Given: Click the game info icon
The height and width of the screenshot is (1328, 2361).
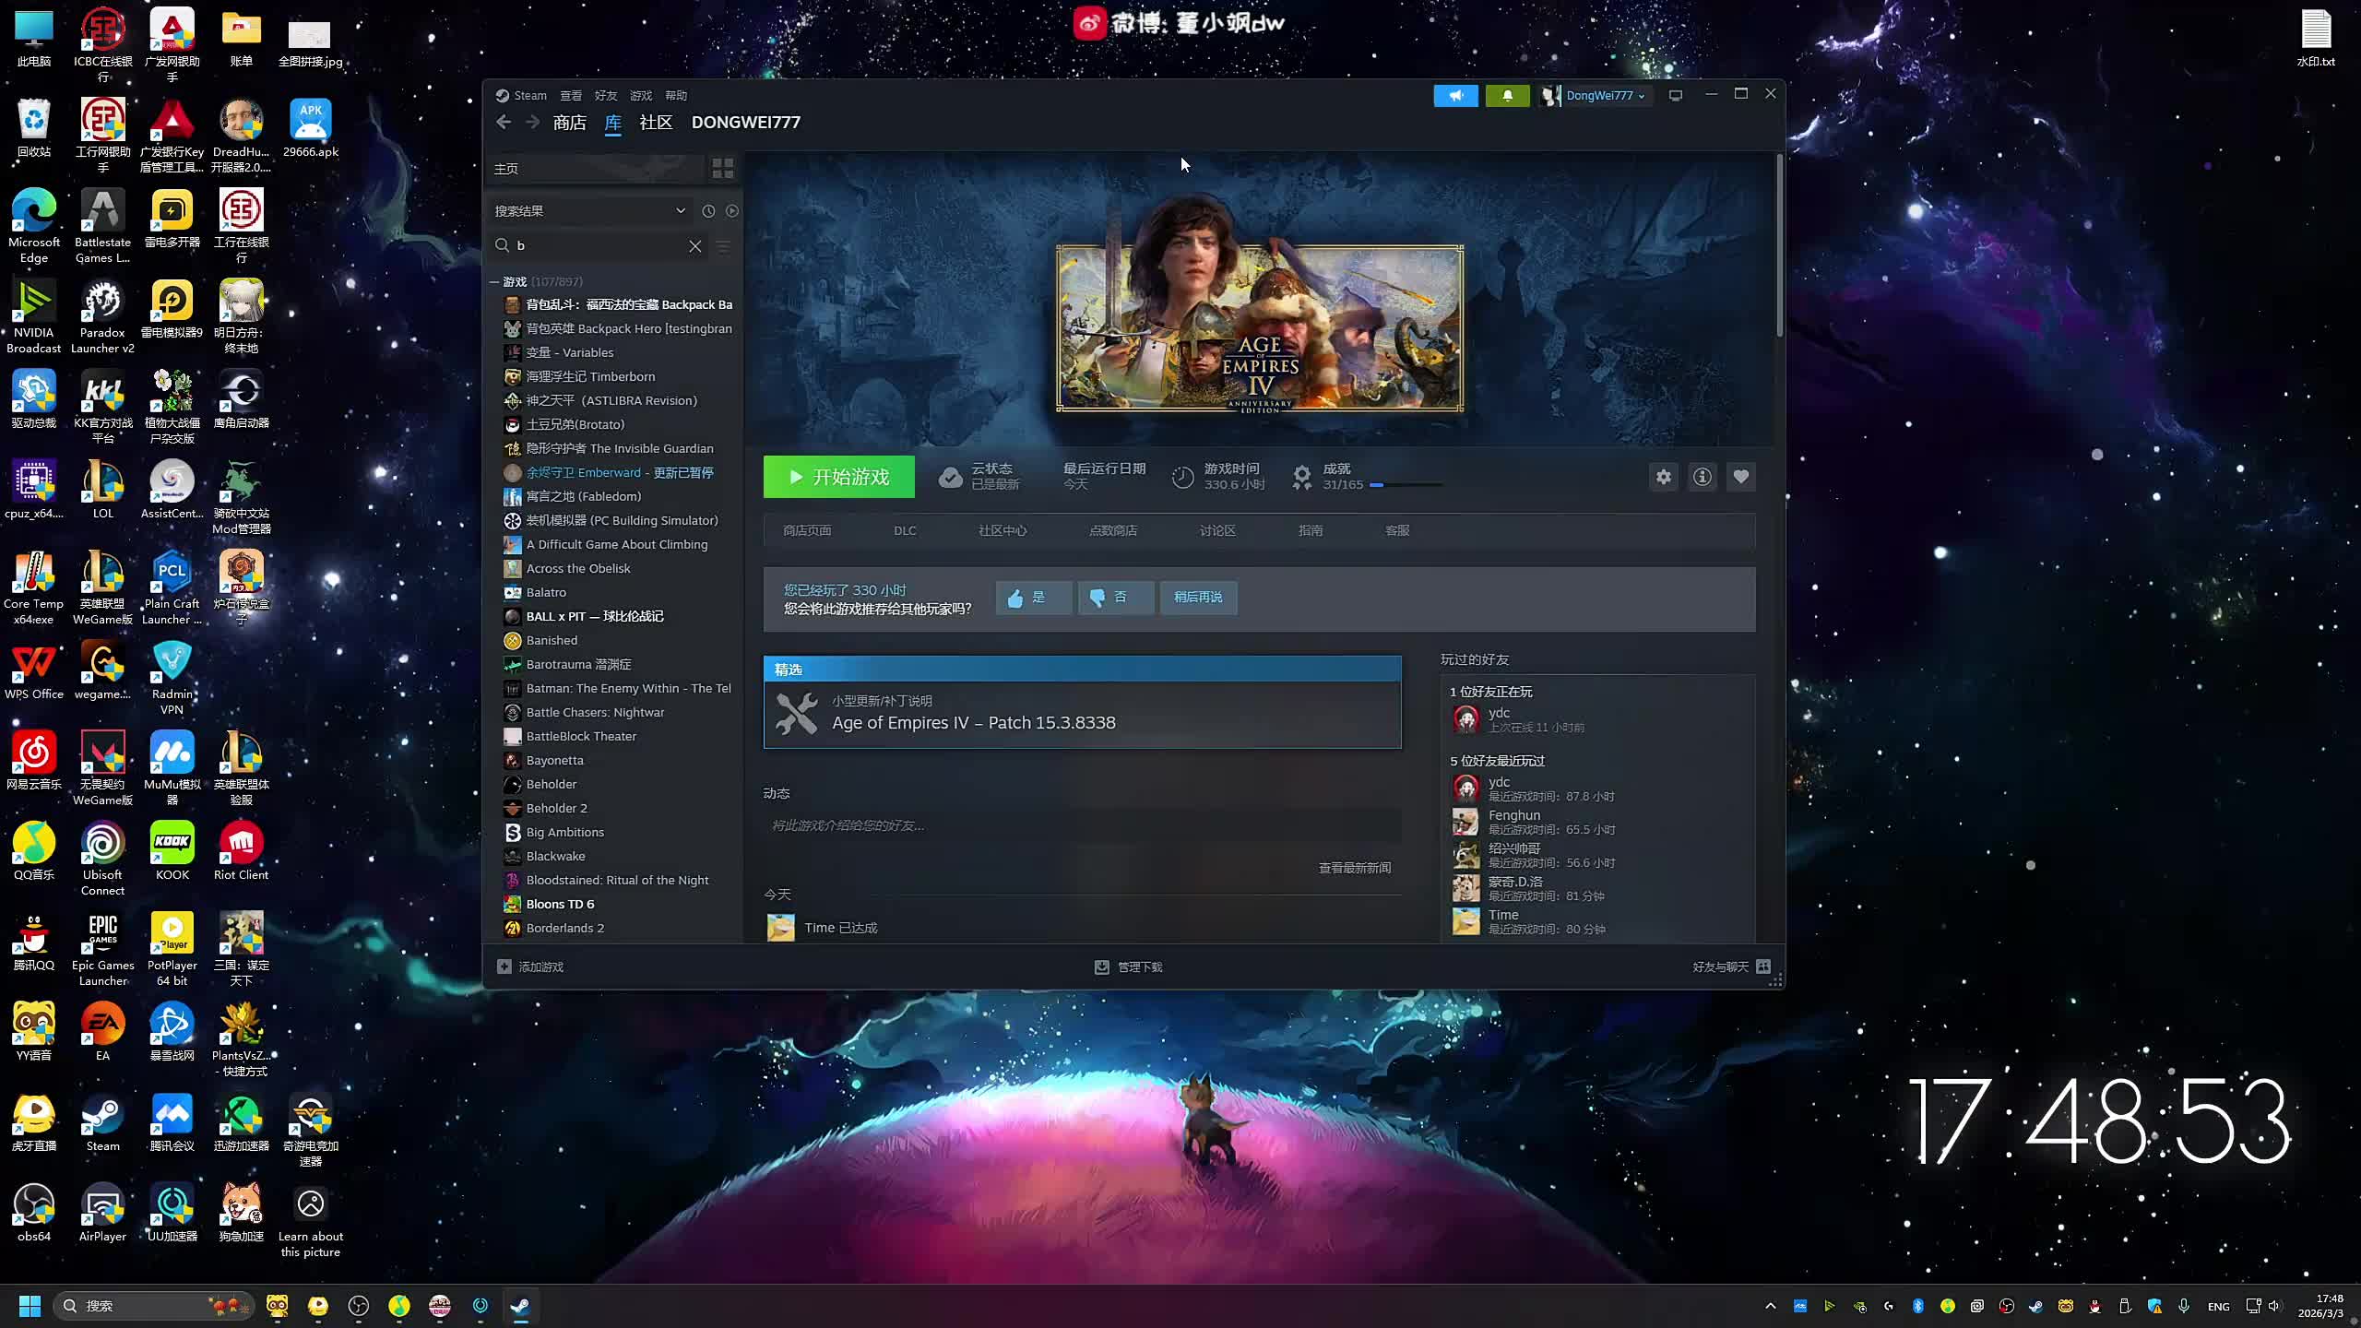Looking at the screenshot, I should pos(1702,477).
